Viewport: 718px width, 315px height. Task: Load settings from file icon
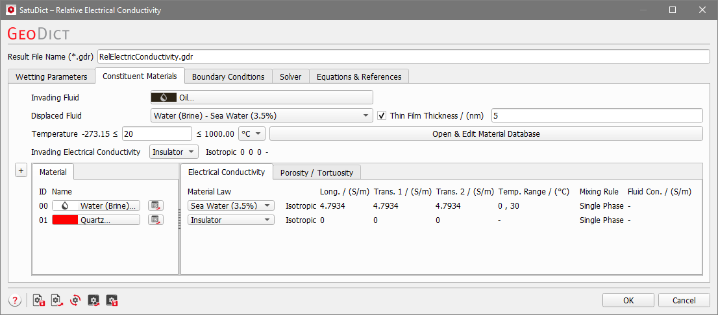click(x=56, y=300)
